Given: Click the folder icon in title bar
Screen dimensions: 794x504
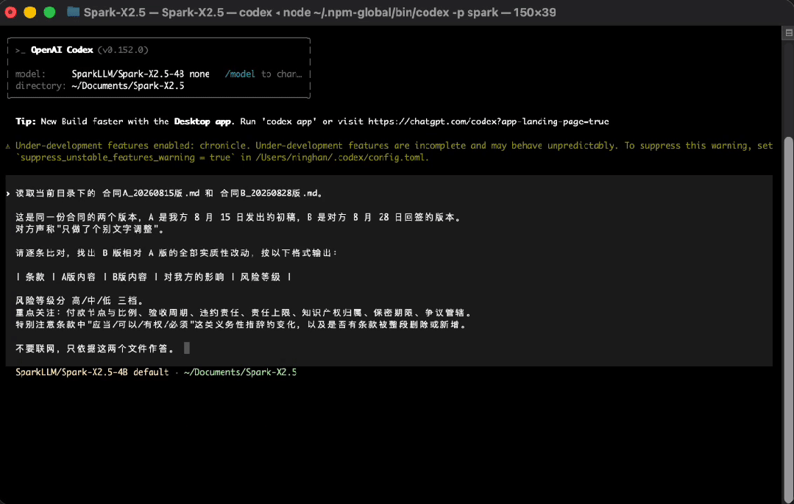Looking at the screenshot, I should (x=74, y=13).
